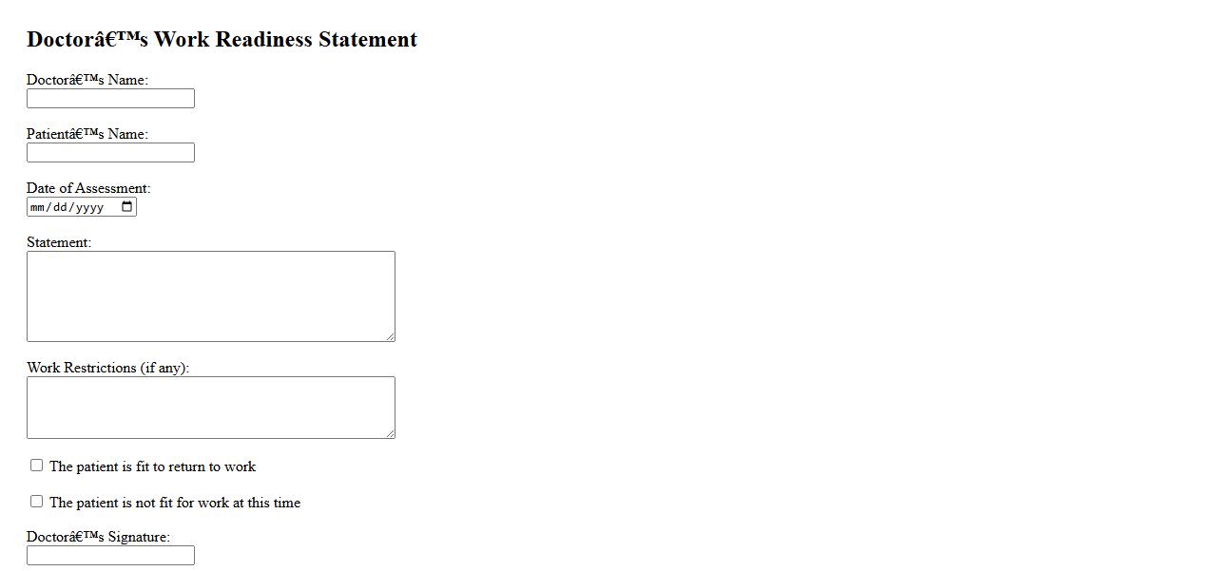Click the "Statement:" label text
The width and height of the screenshot is (1215, 571).
click(59, 242)
